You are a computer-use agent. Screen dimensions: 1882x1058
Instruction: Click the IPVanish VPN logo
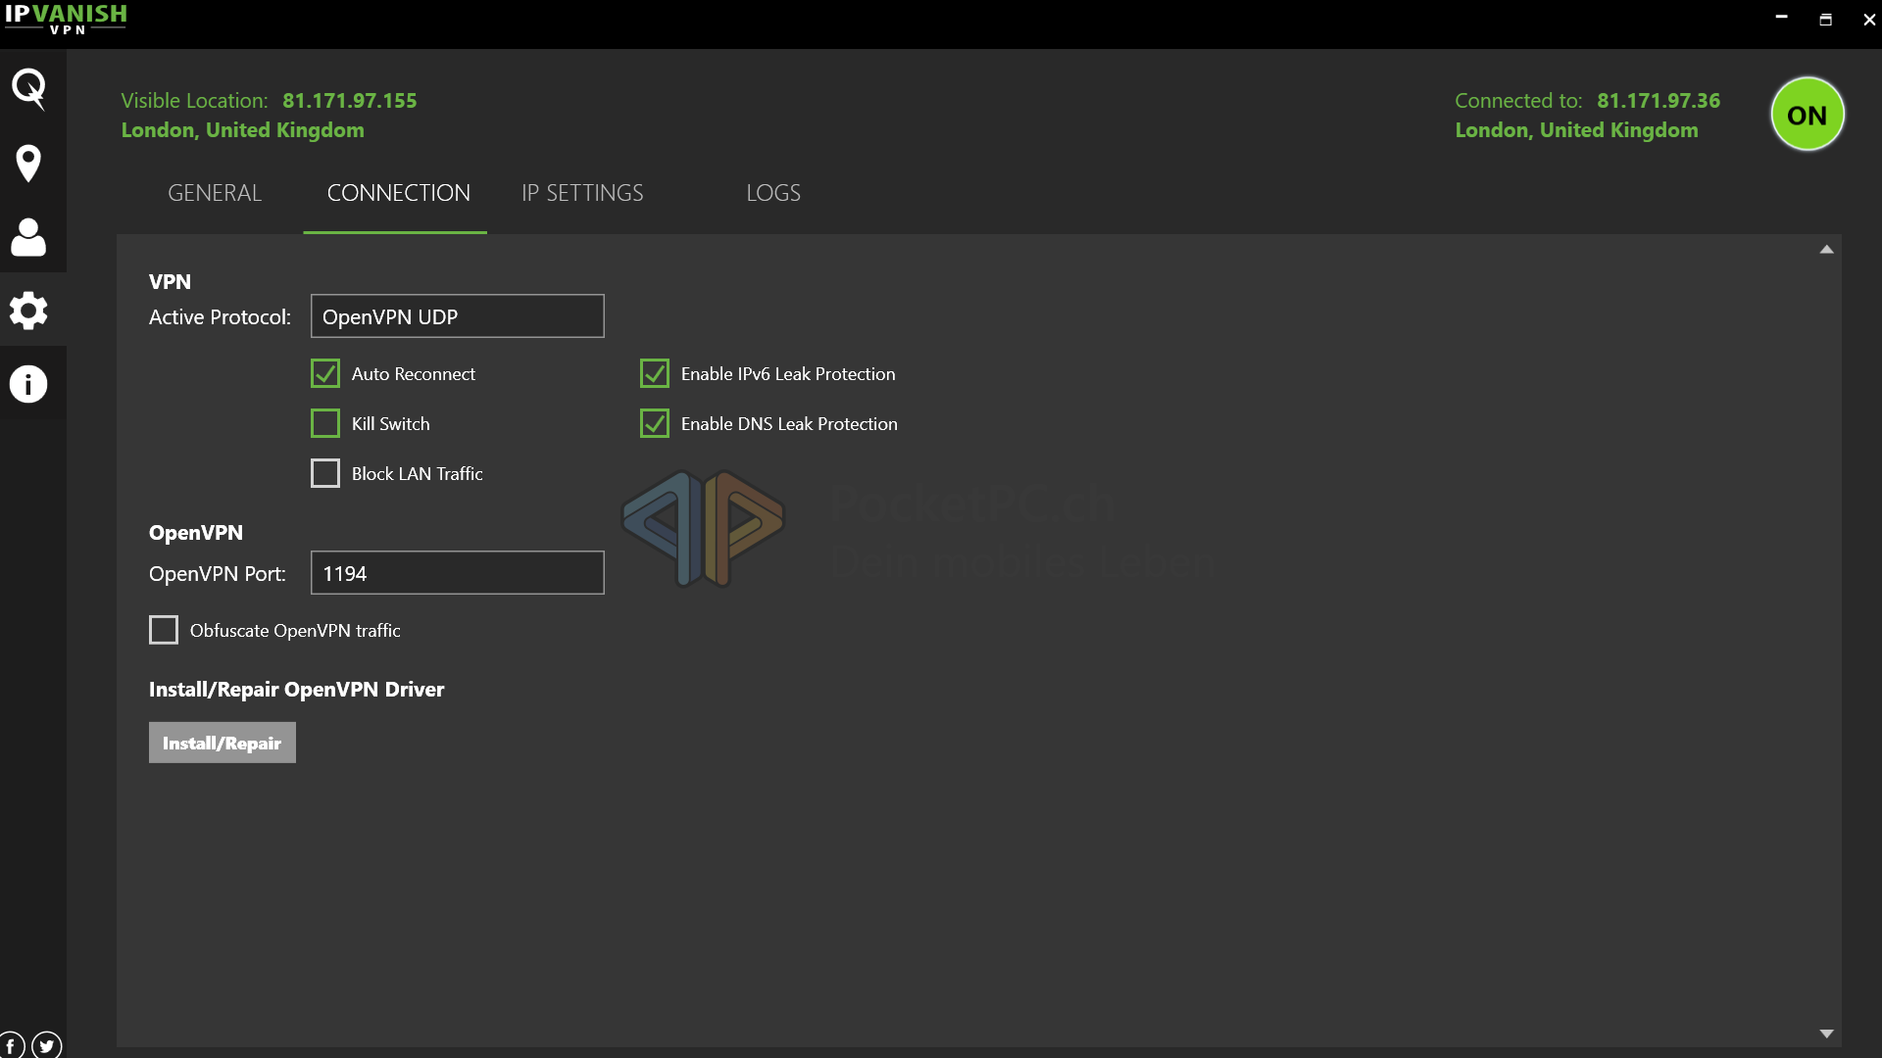66,19
